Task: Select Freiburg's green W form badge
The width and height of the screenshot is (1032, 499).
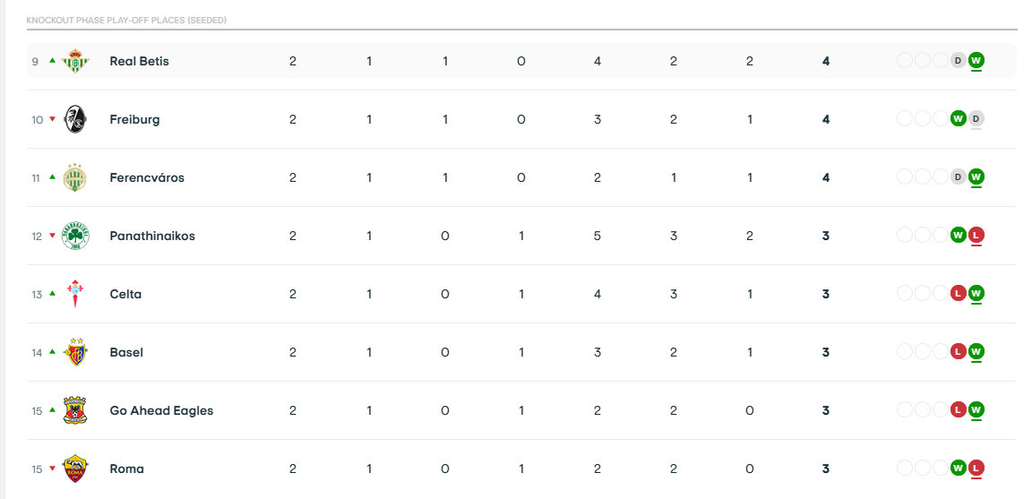Action: click(959, 119)
